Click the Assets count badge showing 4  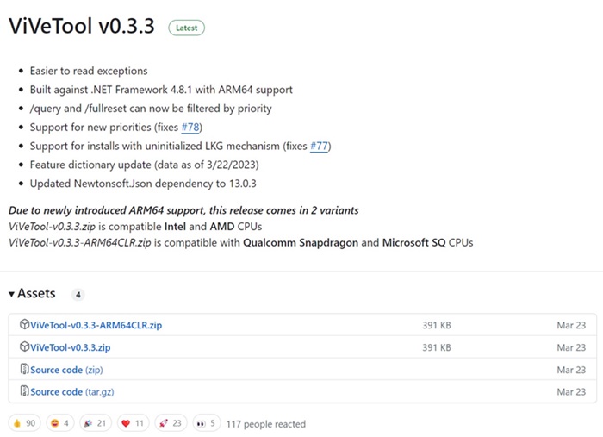pyautogui.click(x=78, y=295)
